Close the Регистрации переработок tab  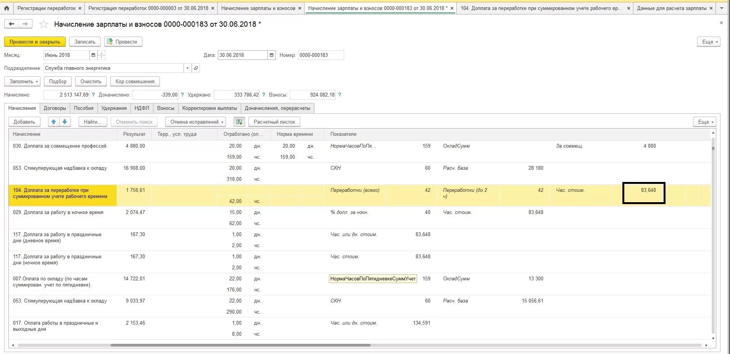80,8
